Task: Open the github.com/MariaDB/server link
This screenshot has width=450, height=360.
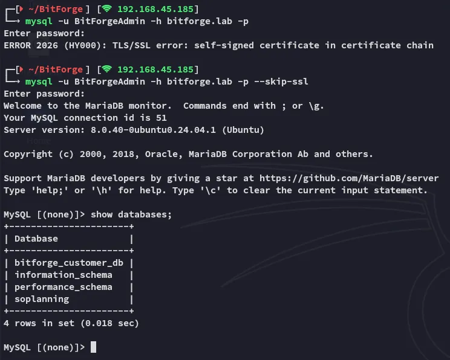Action: (x=349, y=178)
